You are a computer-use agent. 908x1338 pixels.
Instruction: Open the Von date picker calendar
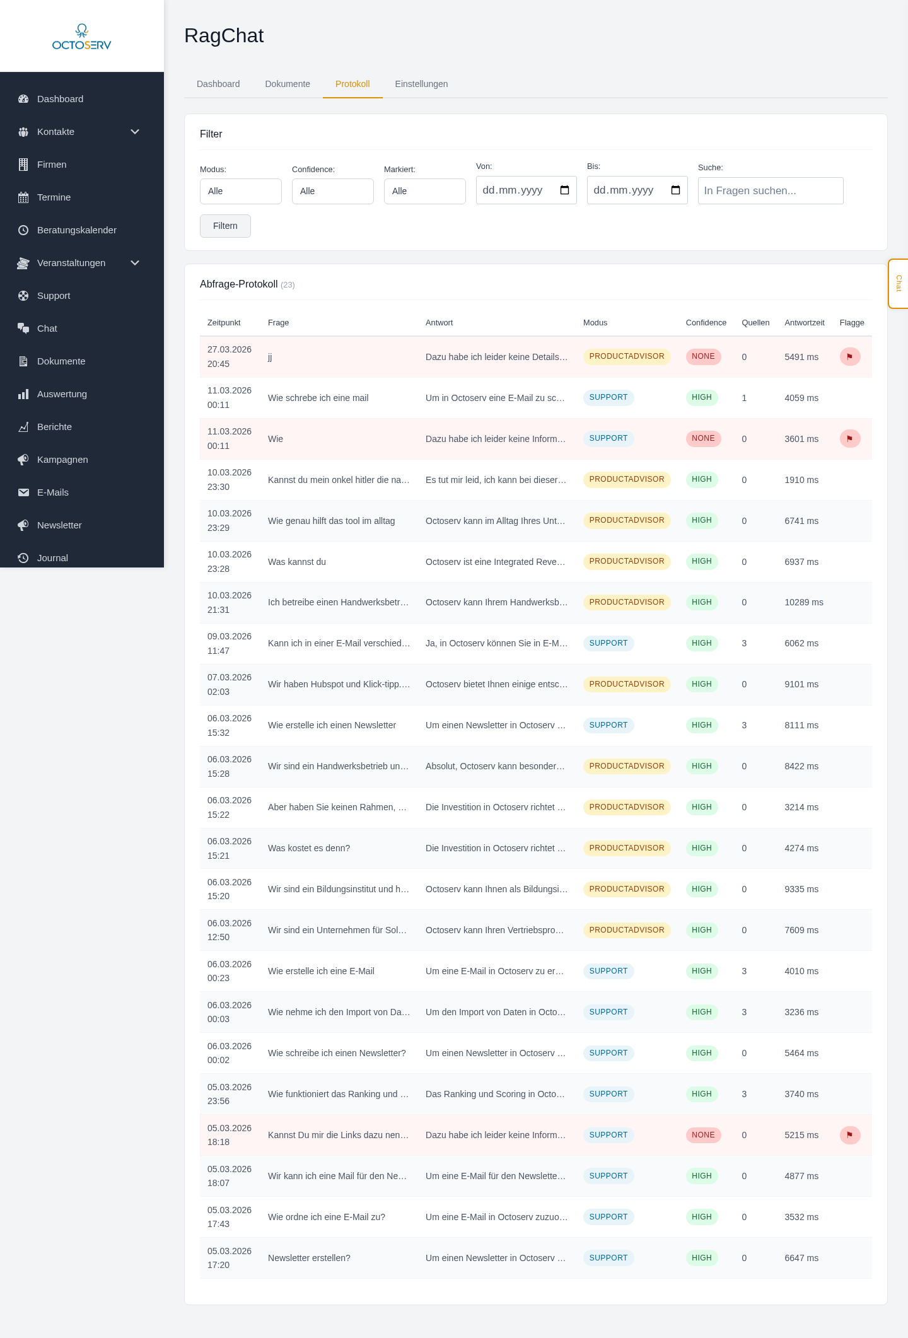coord(564,190)
